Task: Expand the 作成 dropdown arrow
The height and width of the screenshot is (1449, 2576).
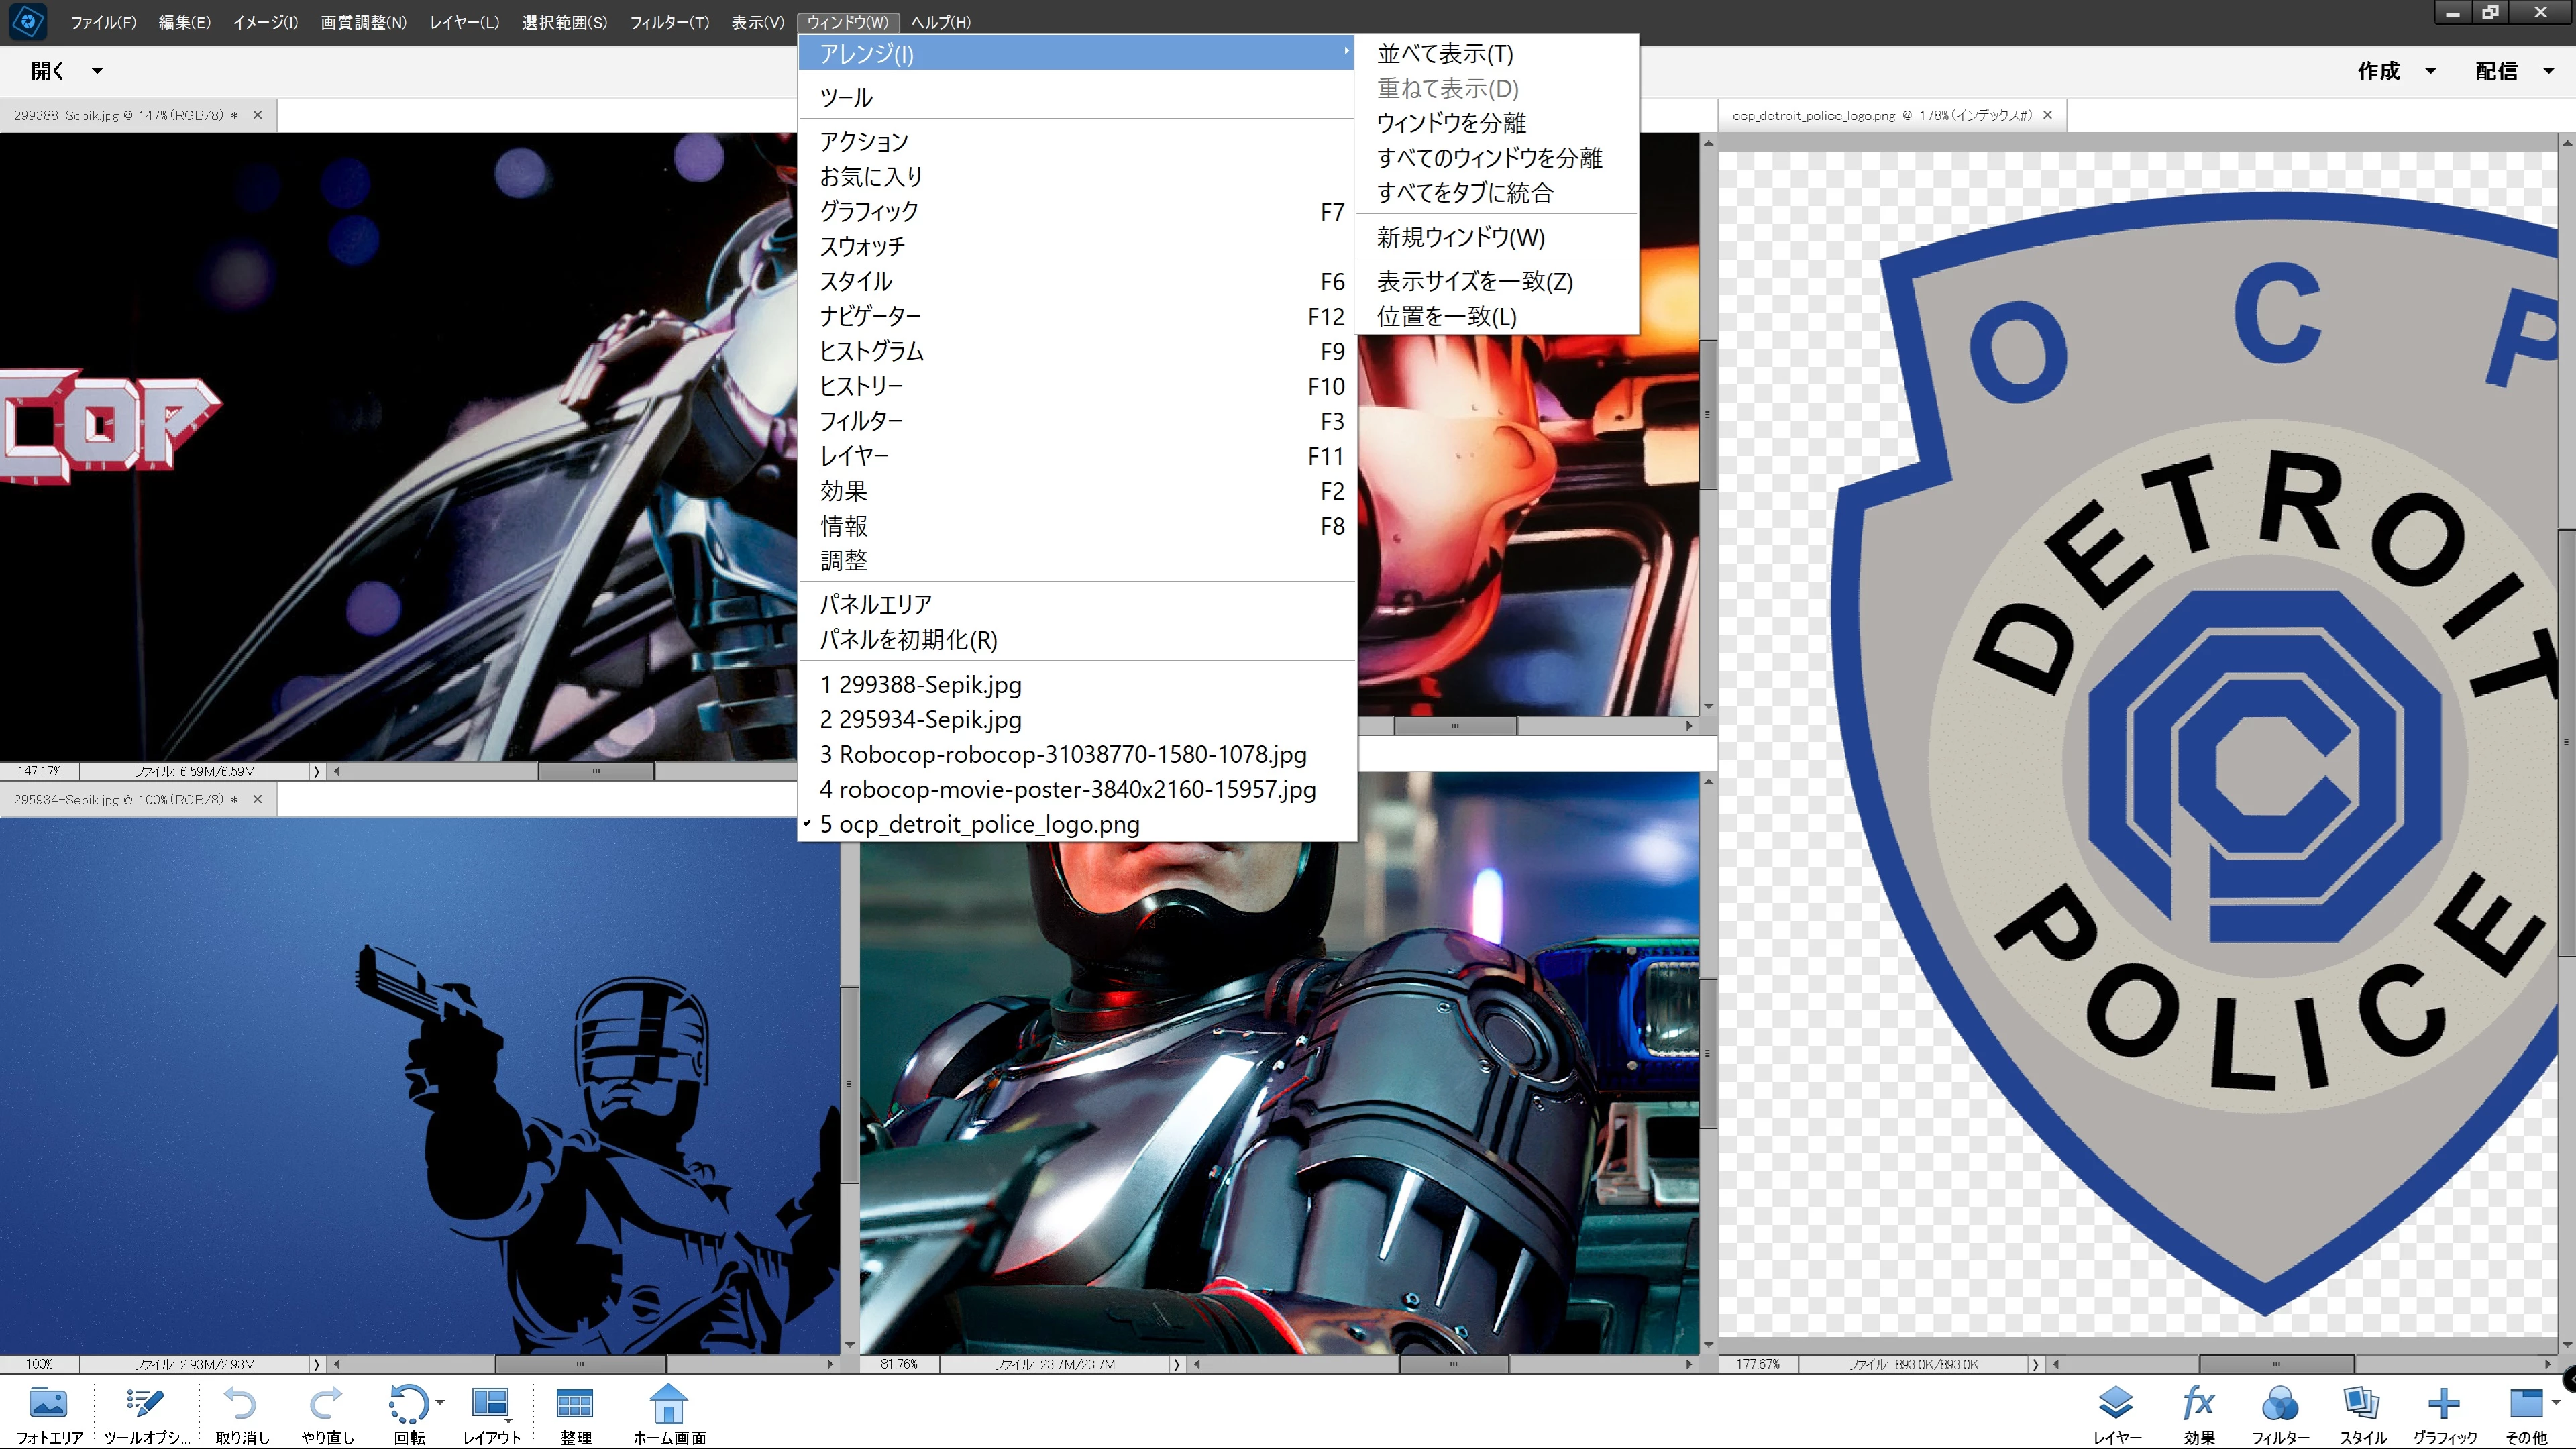Action: pos(2430,71)
